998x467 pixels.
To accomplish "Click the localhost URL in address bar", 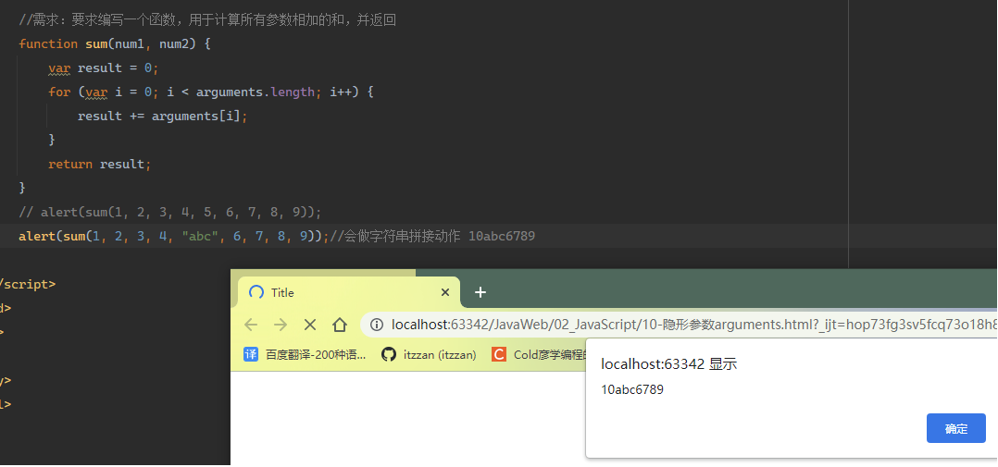I will coord(693,325).
